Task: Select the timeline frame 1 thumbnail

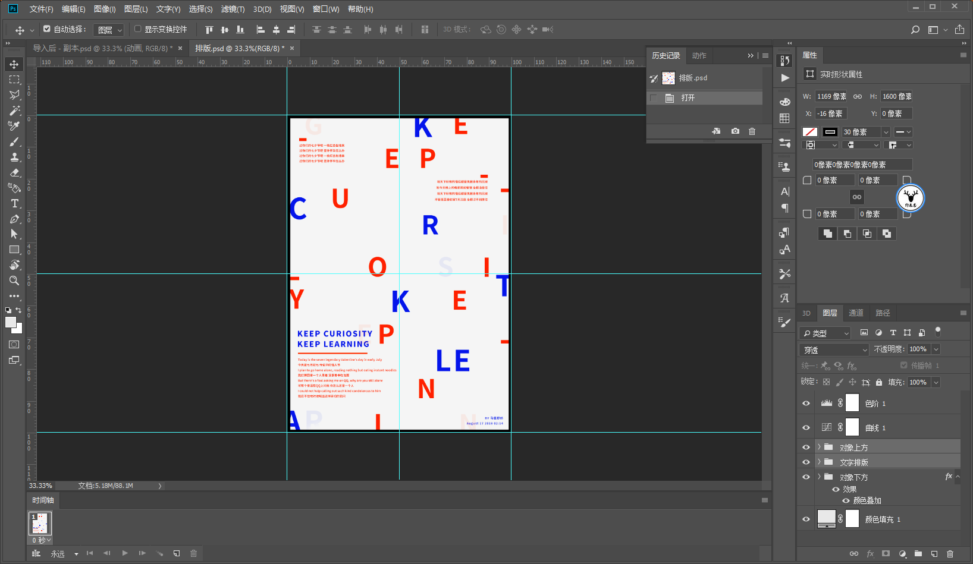Action: tap(40, 524)
